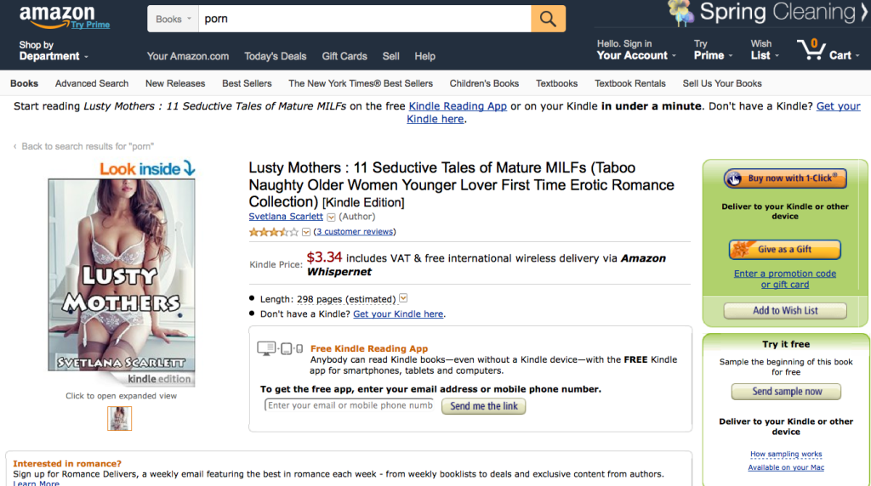
Task: Expand the author dropdown arrow next to Svetlana Scarlett
Action: [x=331, y=217]
